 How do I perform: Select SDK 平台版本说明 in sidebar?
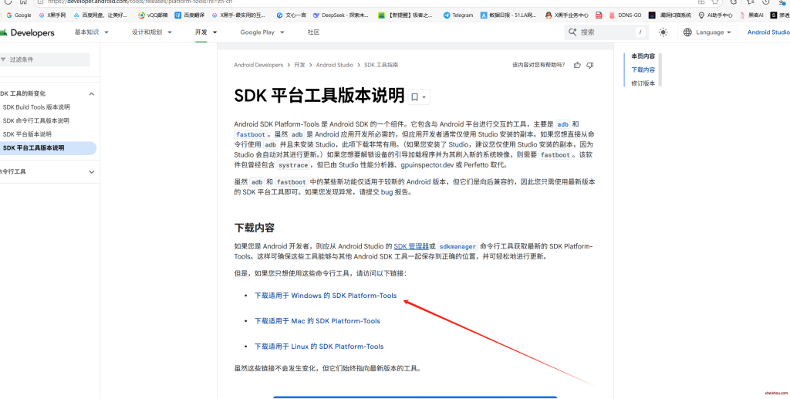[x=27, y=134]
